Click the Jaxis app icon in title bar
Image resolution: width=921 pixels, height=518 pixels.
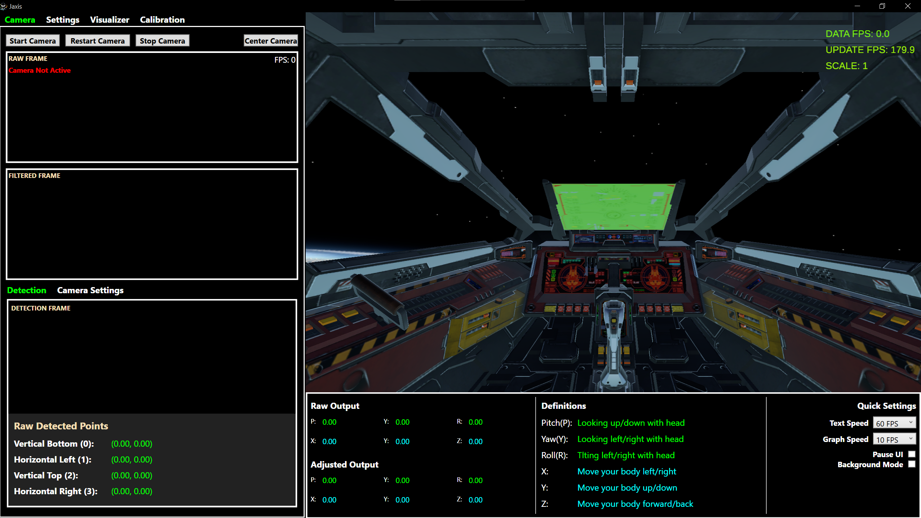(4, 6)
